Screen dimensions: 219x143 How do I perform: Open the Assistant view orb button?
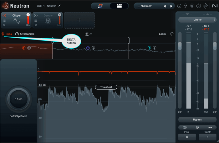(x=100, y=6)
